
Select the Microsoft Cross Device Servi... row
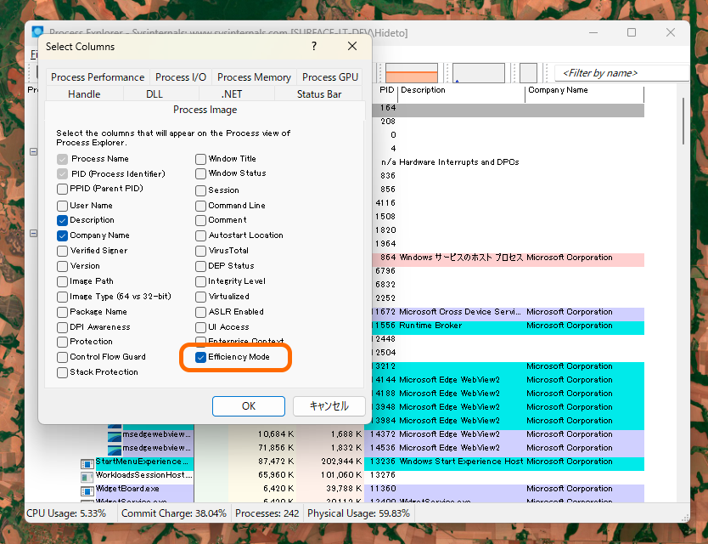pos(508,313)
